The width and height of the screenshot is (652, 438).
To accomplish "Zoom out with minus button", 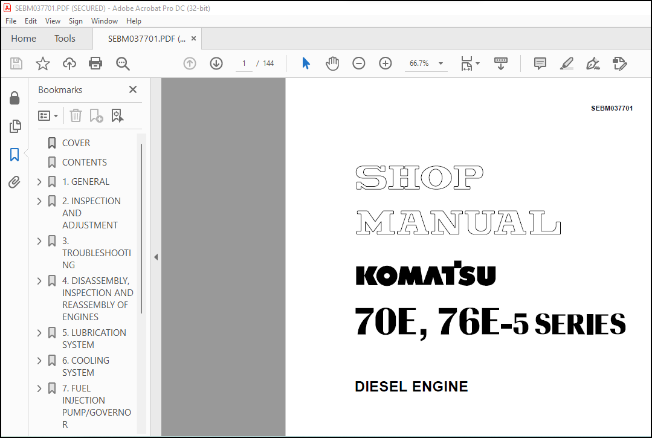I will pos(358,63).
